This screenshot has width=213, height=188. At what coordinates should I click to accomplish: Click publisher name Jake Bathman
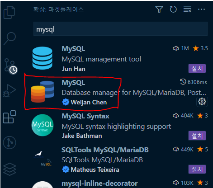(82, 136)
